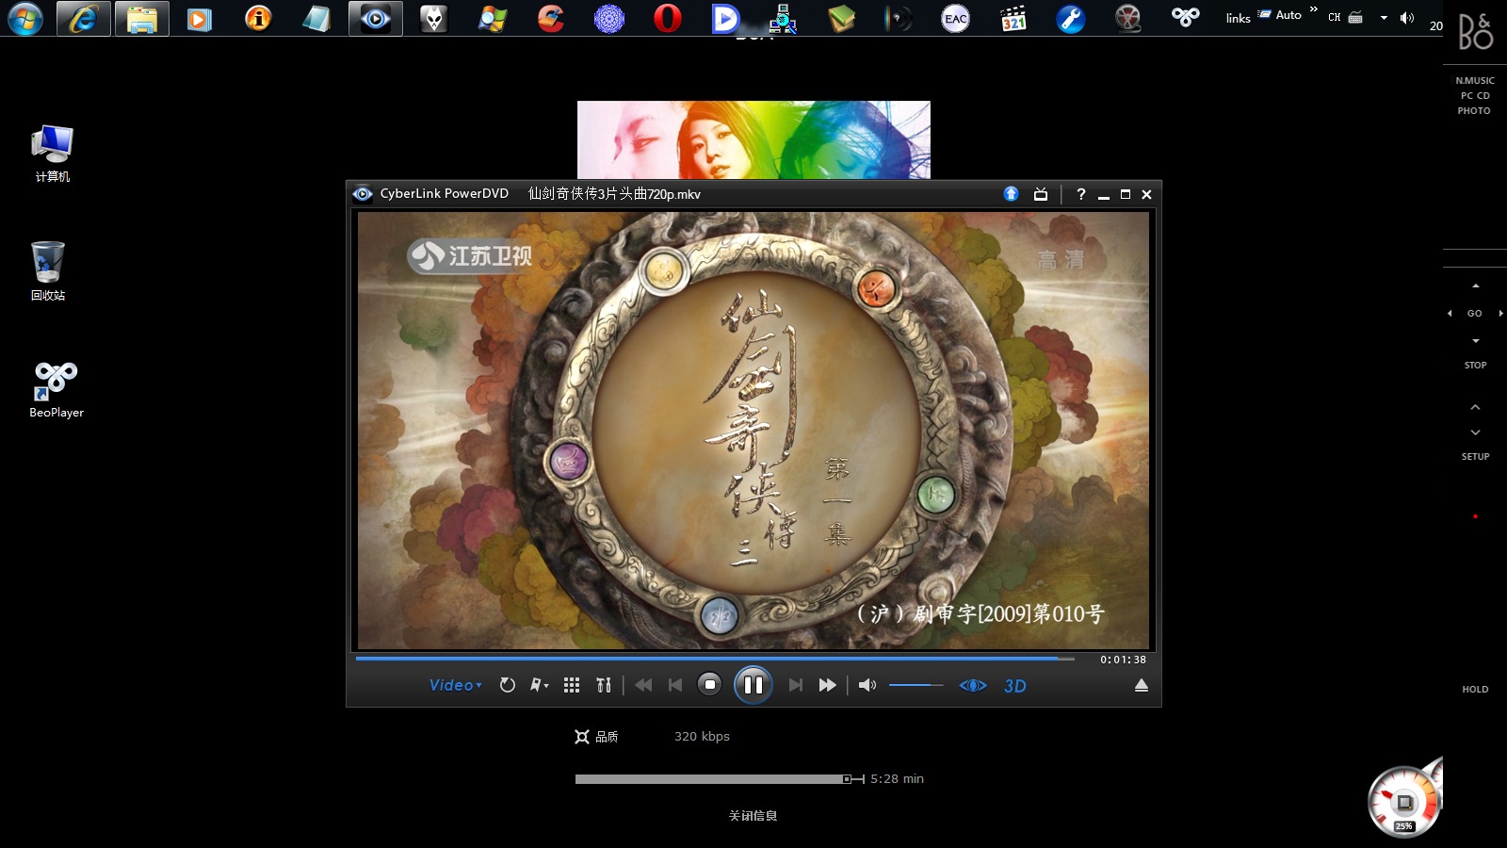Launch BeoPlayer from the taskbar

(1186, 17)
